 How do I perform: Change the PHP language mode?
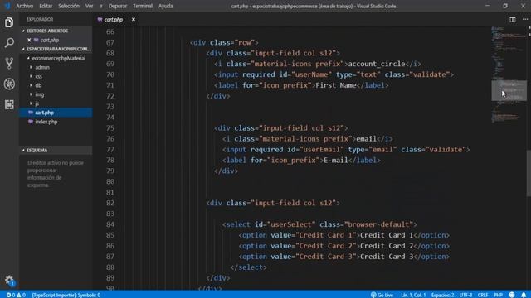tap(498, 295)
